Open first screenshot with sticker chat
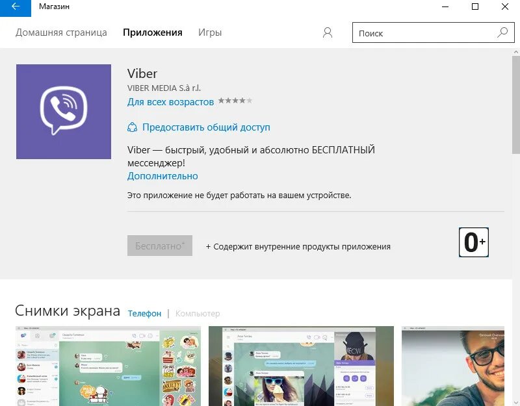Viewport: 520px width, 406px height. coord(108,366)
